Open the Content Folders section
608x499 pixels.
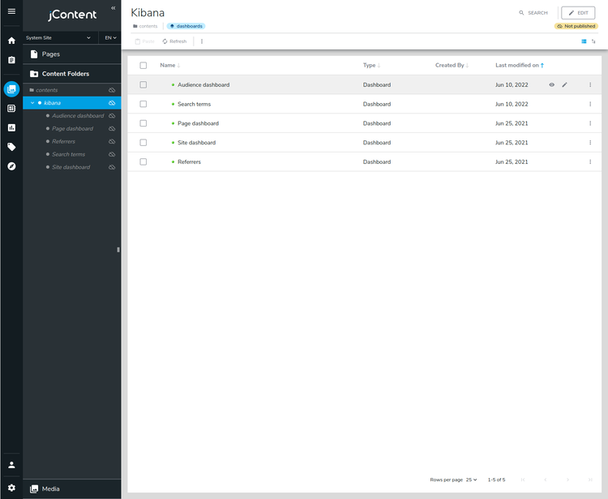pos(72,74)
